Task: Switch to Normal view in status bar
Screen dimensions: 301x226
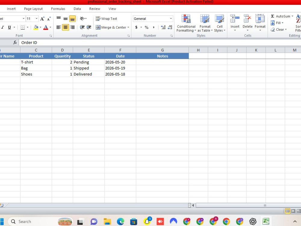Action: coord(287,211)
